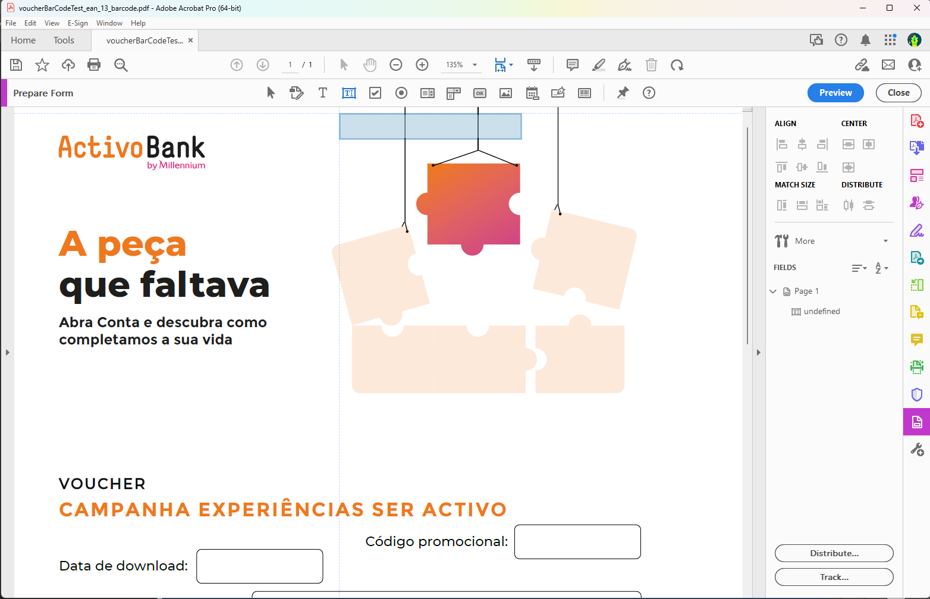Click the Print icon in the toolbar
930x599 pixels.
pyautogui.click(x=94, y=65)
